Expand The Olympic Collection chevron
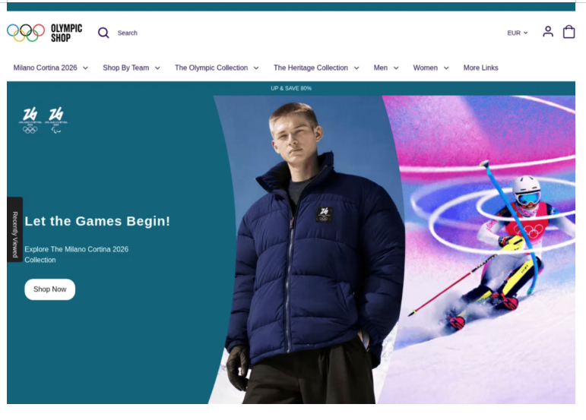The height and width of the screenshot is (420, 586). [256, 68]
